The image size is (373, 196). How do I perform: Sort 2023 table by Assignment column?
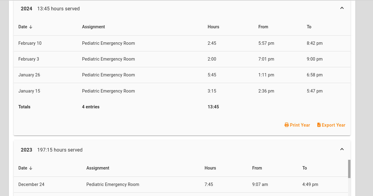pos(98,168)
